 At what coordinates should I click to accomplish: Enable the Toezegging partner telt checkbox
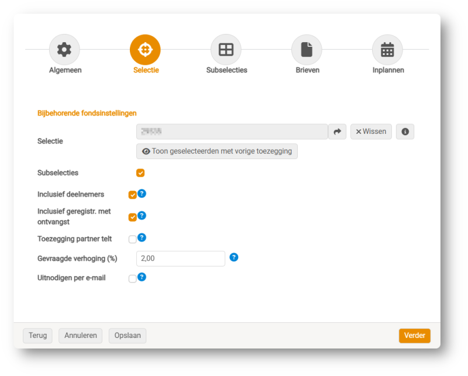coord(132,239)
